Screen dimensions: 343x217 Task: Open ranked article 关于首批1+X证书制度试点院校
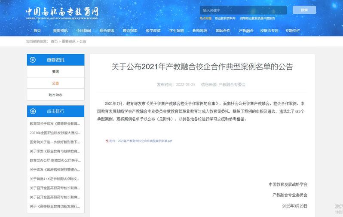click(55, 179)
